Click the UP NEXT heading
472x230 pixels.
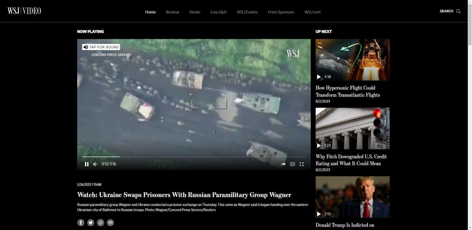(324, 32)
